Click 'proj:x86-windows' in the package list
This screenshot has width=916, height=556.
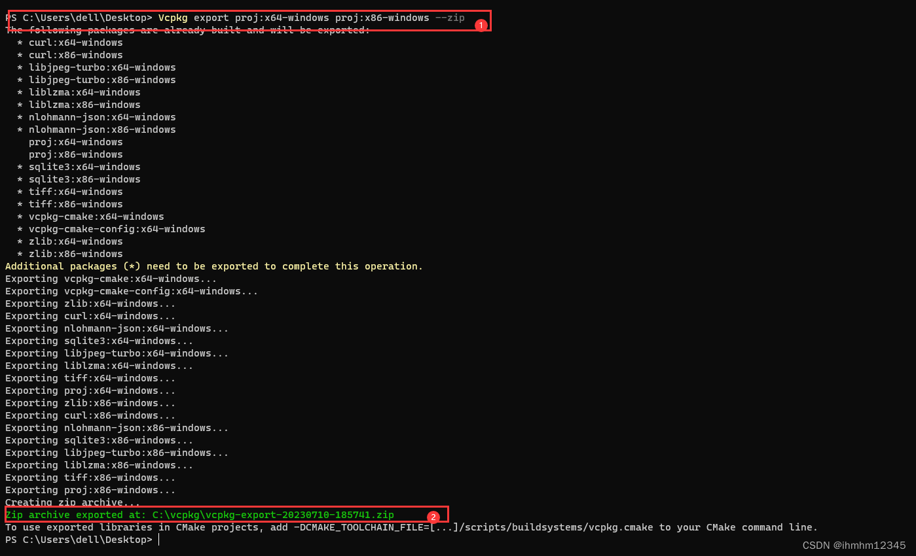click(x=76, y=154)
